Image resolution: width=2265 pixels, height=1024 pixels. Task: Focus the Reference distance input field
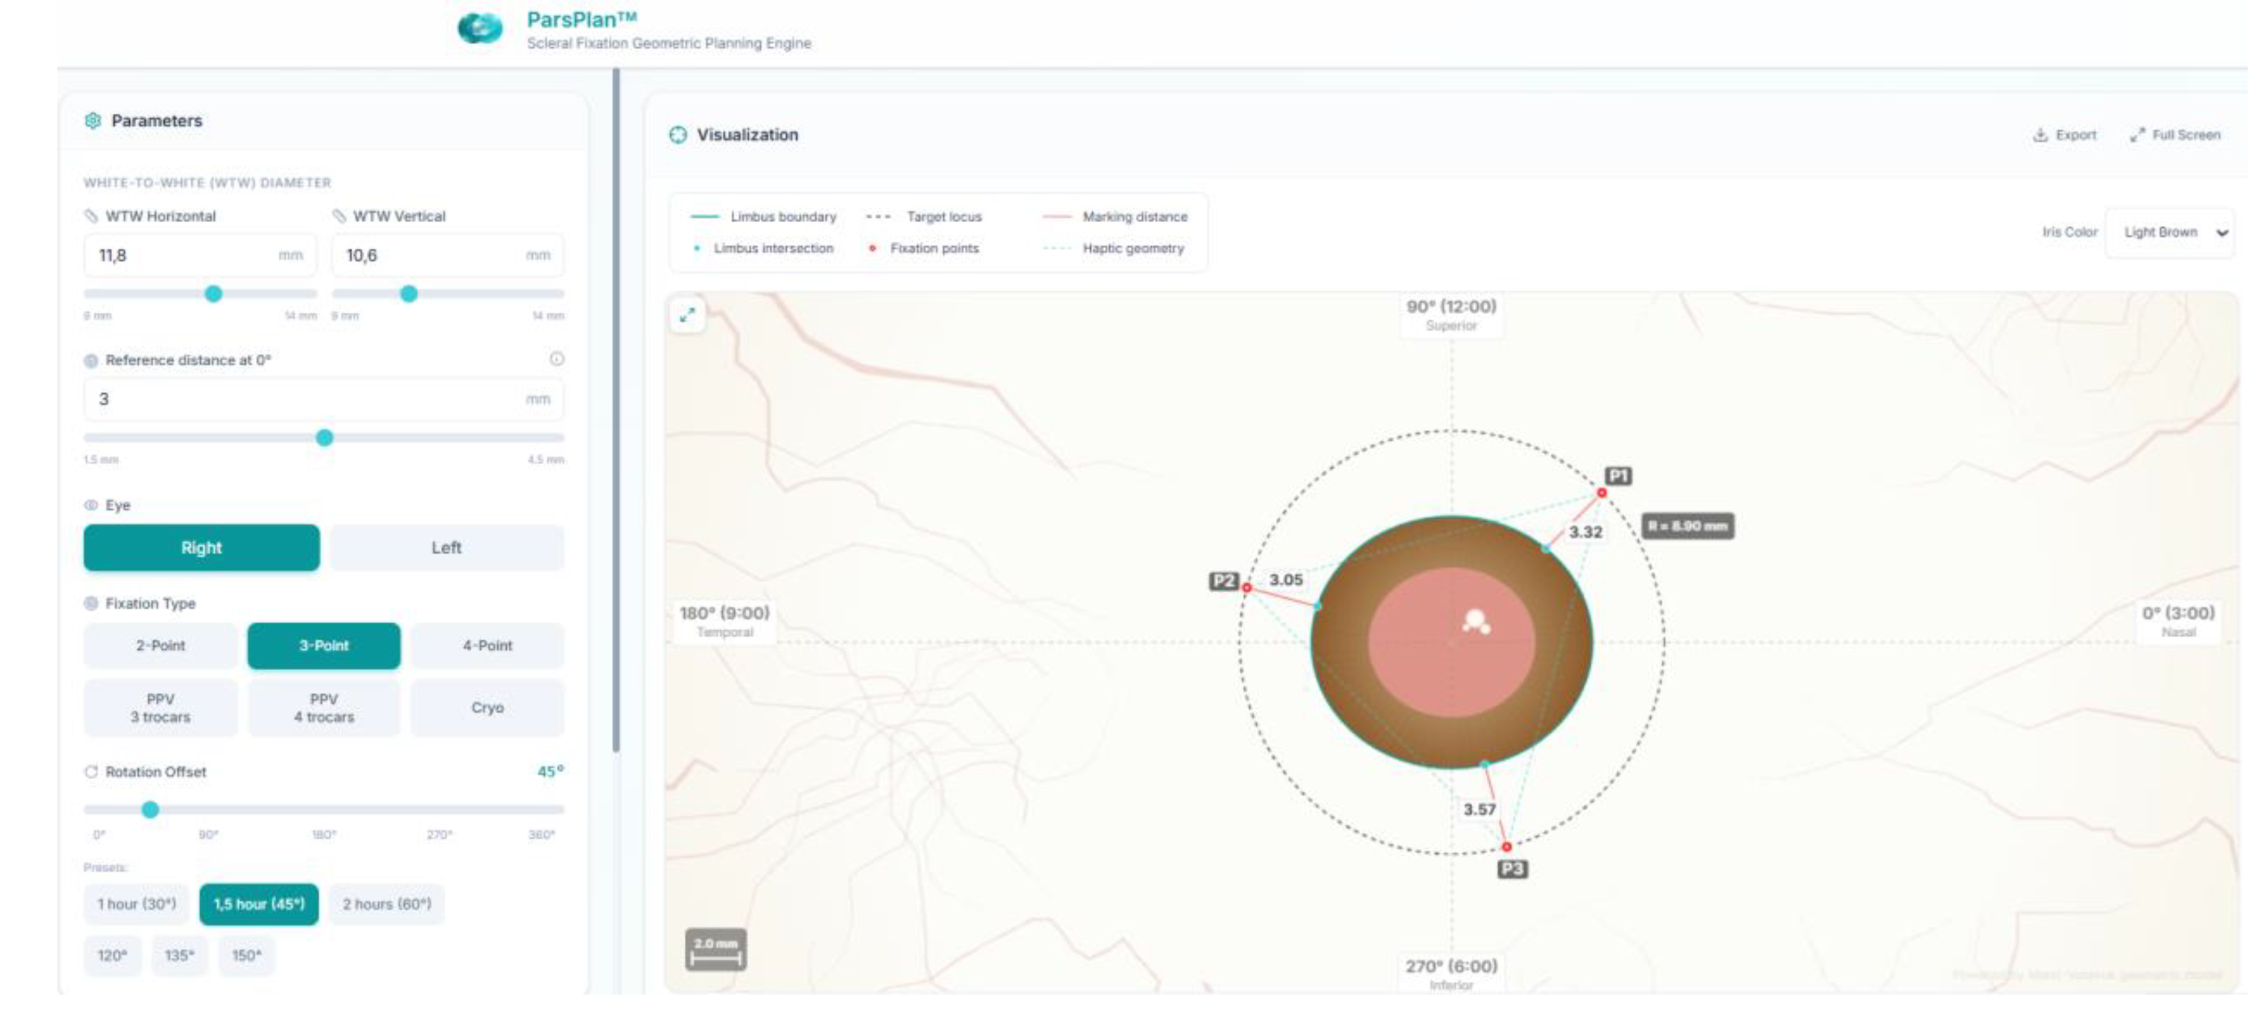[x=323, y=399]
